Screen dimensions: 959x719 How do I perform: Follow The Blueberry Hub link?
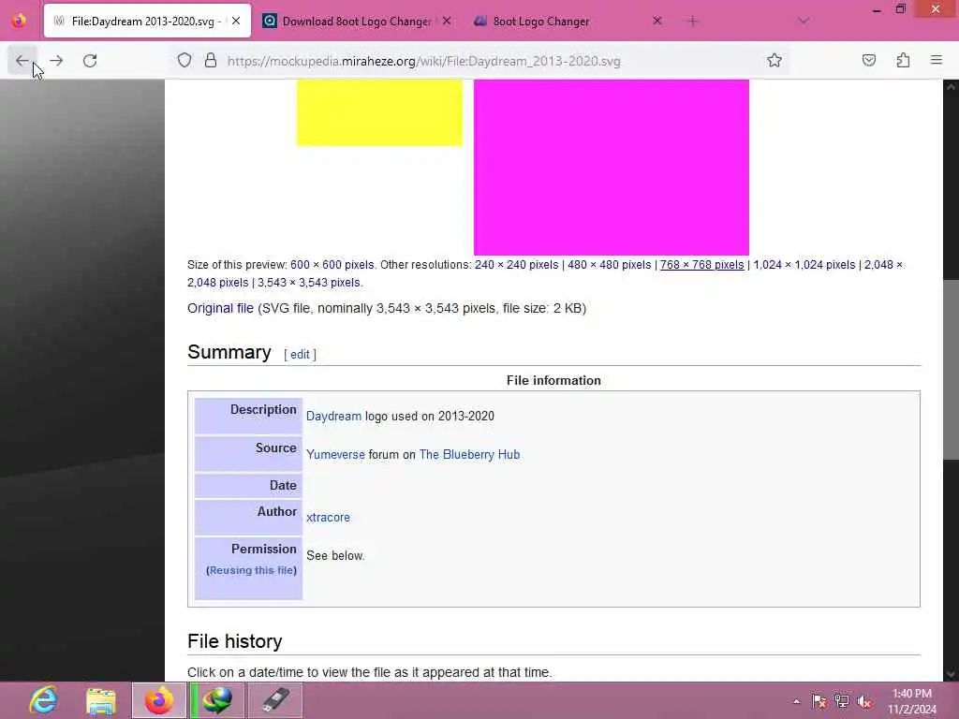(x=469, y=455)
